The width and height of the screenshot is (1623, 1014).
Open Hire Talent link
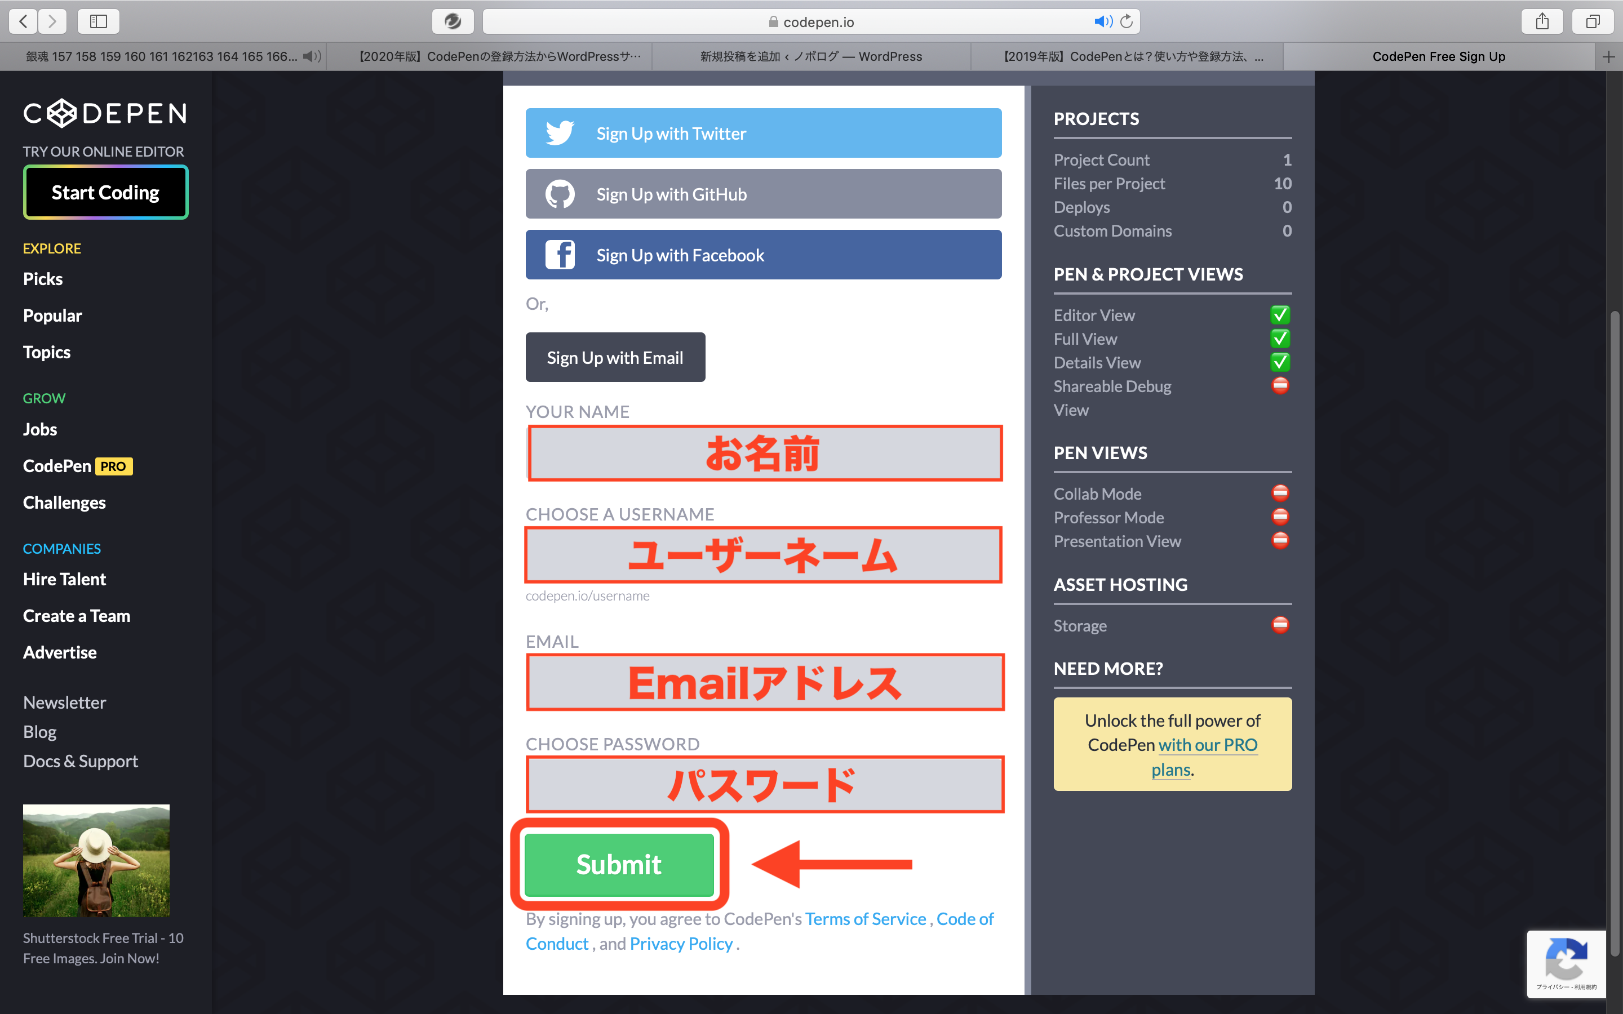[x=64, y=580]
